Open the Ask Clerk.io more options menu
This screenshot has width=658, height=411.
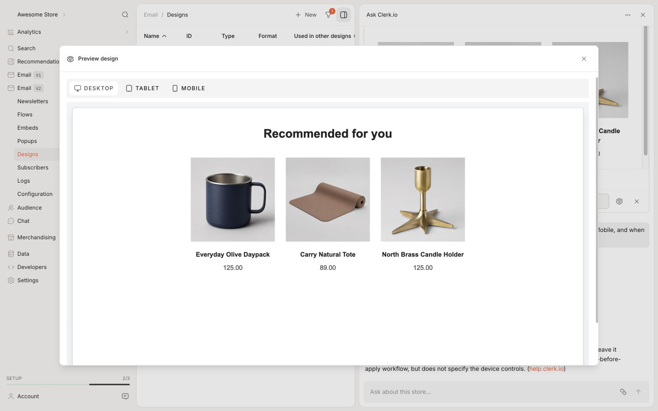(x=628, y=15)
